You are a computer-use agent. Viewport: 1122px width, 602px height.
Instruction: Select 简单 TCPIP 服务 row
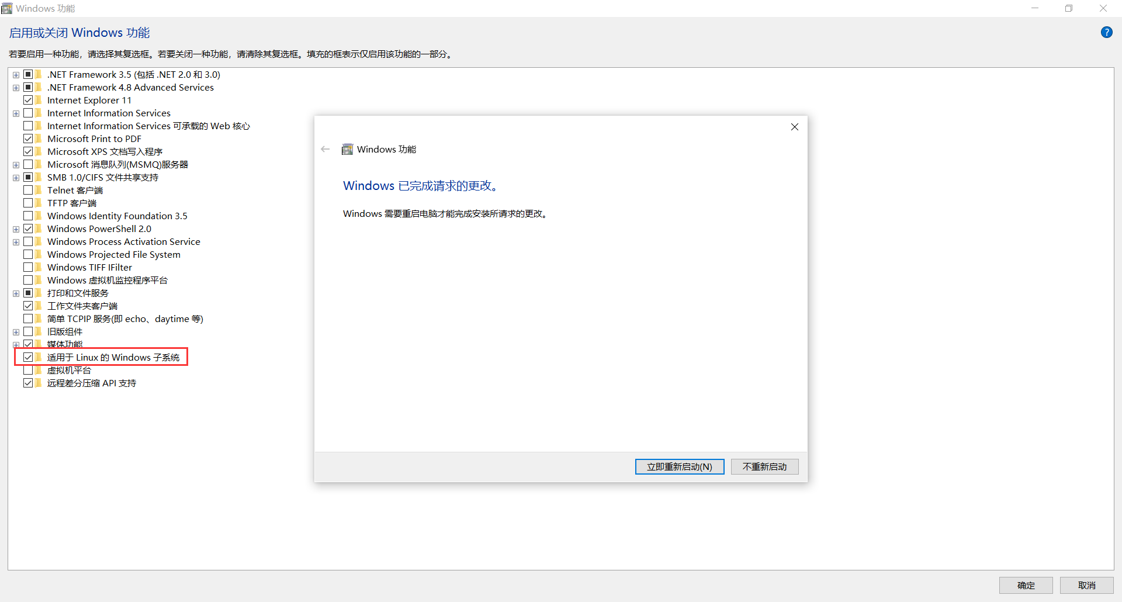click(x=125, y=319)
